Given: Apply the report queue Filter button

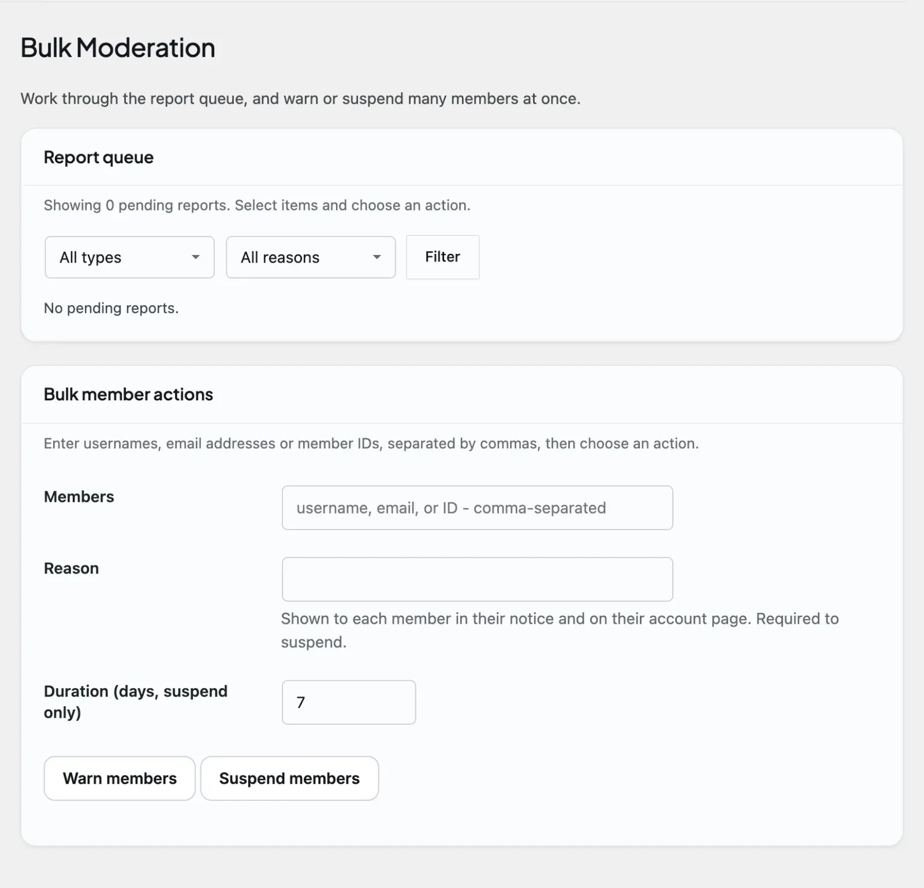Looking at the screenshot, I should 443,257.
